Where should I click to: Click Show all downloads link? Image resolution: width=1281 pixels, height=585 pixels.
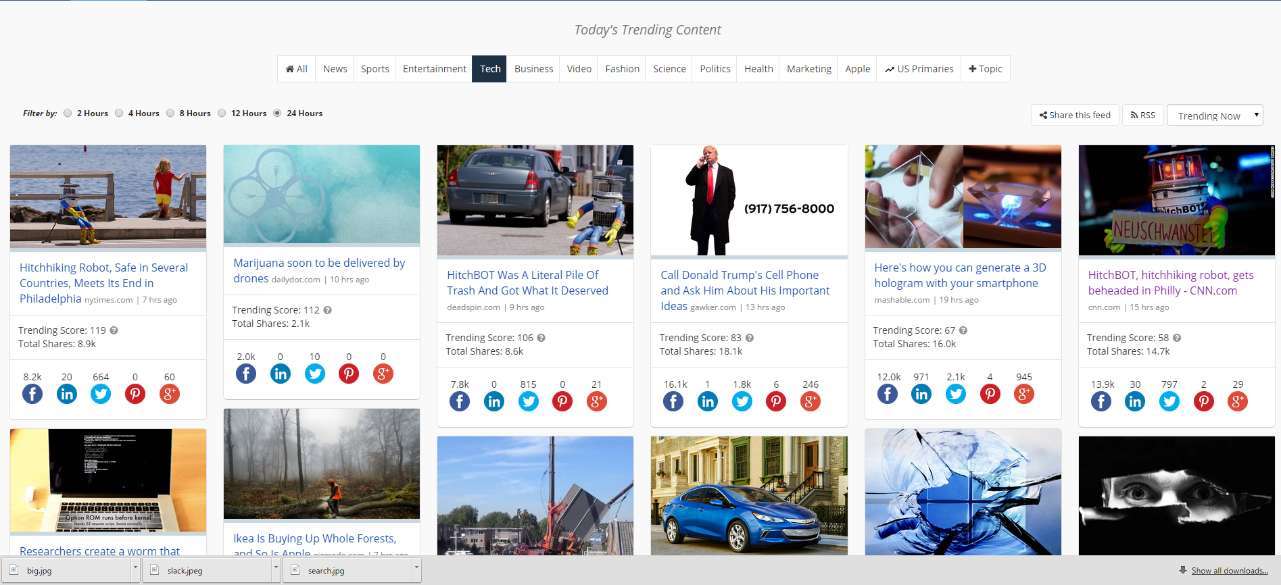(1229, 571)
